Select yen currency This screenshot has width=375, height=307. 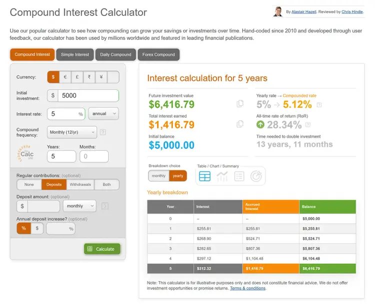coord(101,77)
